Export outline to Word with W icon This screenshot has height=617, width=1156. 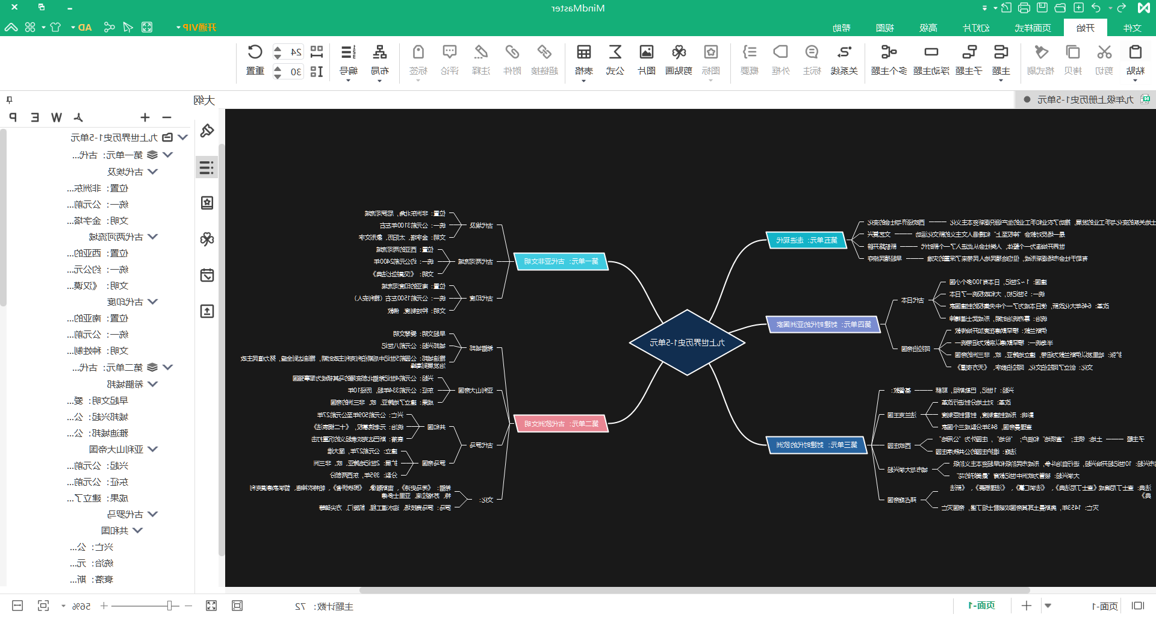(57, 117)
